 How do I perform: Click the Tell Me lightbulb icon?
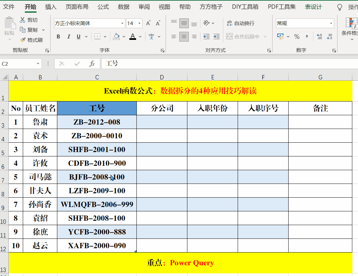(340, 7)
